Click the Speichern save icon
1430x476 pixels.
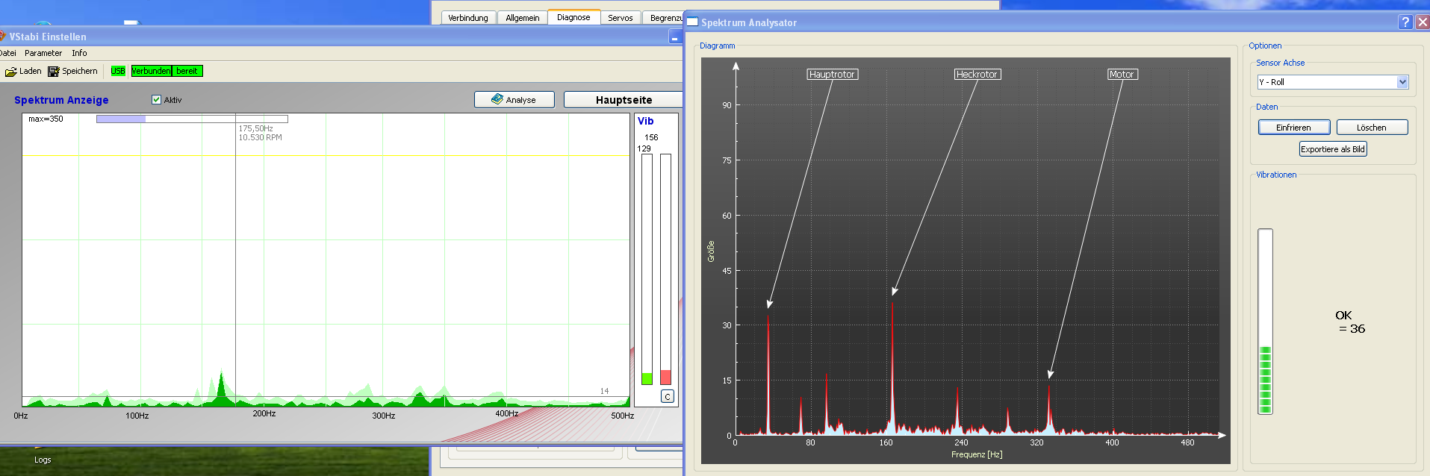pyautogui.click(x=53, y=72)
